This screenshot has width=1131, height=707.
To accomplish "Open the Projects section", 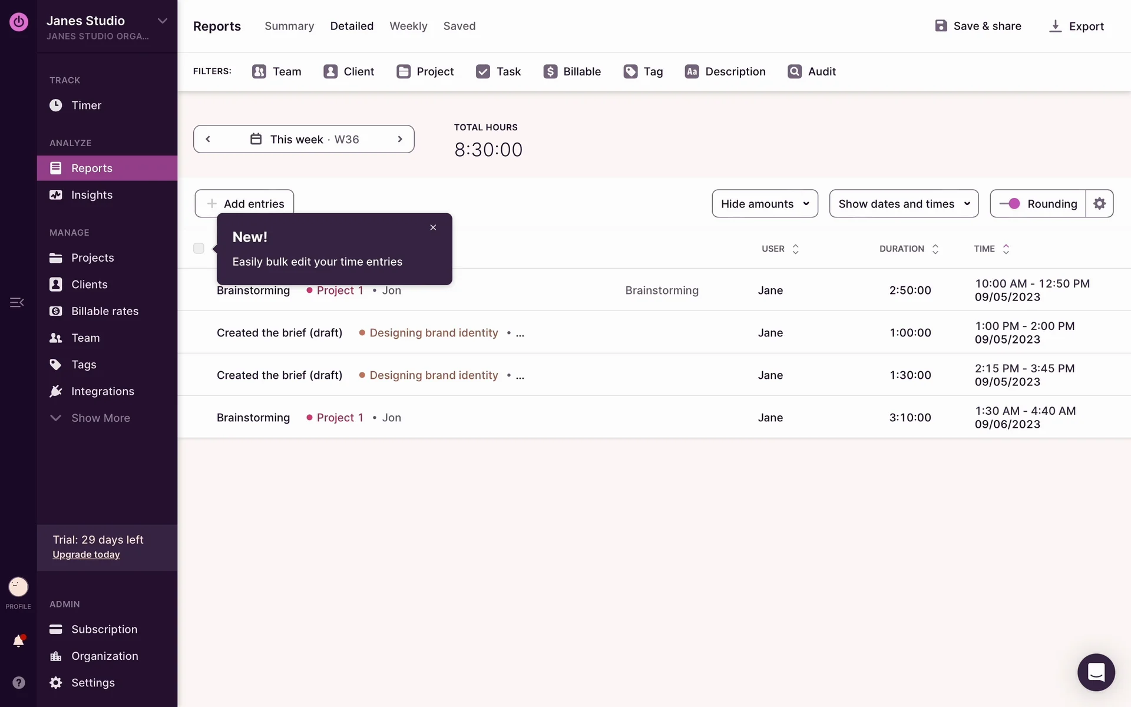I will click(92, 257).
